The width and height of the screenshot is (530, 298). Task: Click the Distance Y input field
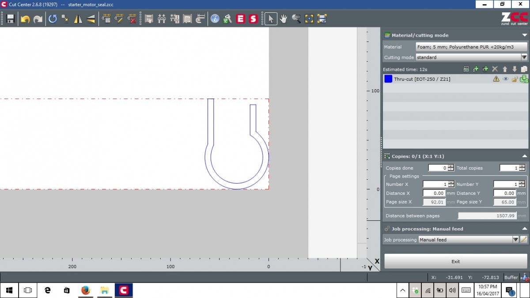click(x=504, y=193)
